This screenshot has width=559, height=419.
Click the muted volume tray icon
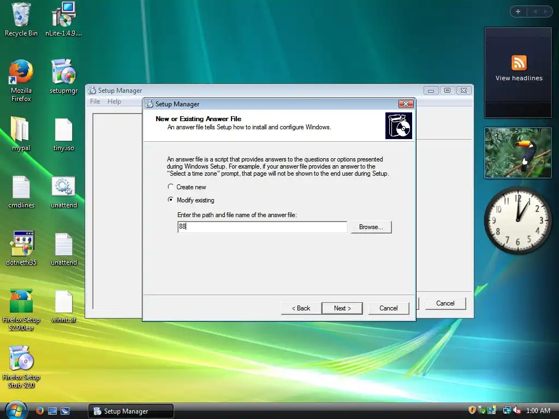pos(516,410)
